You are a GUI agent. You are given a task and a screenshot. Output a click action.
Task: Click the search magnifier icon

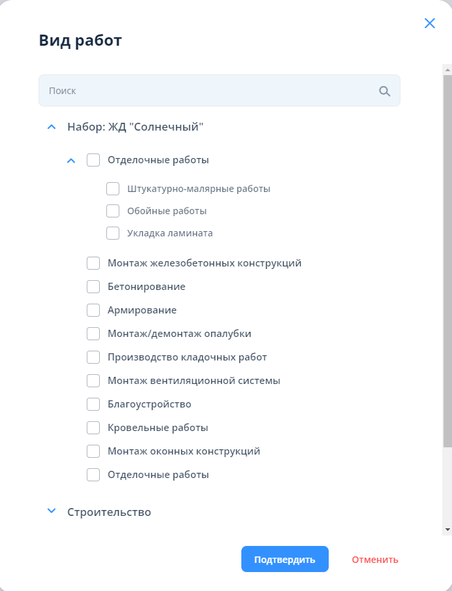point(385,91)
